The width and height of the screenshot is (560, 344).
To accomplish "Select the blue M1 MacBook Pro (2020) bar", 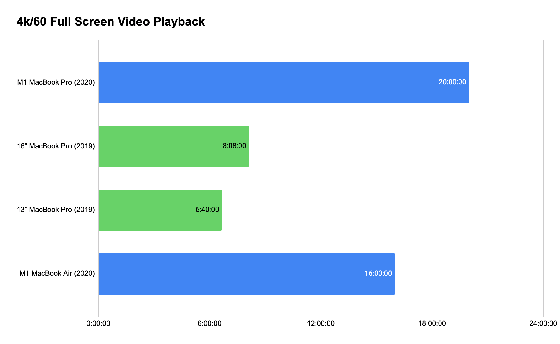I will 284,83.
